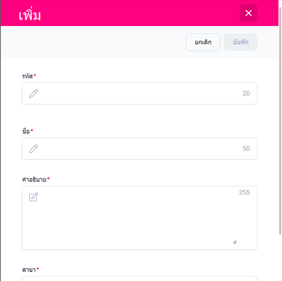Screen dimensions: 282x281
Task: Click the vertical scrollbar of the form
Action: tap(280, 119)
